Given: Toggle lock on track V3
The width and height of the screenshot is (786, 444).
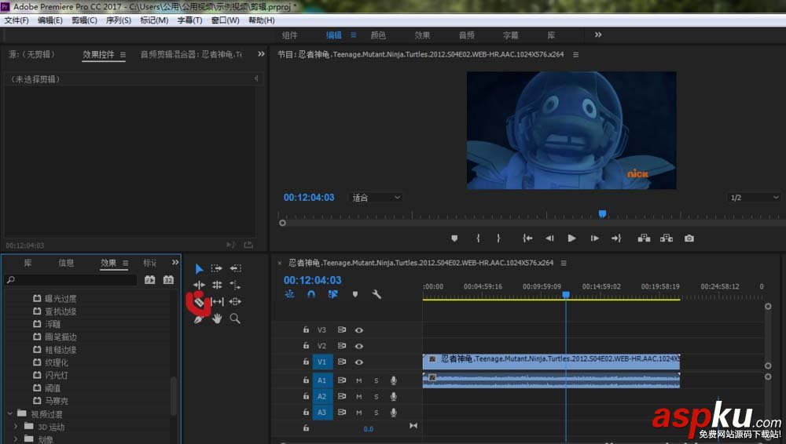Looking at the screenshot, I should pyautogui.click(x=306, y=330).
